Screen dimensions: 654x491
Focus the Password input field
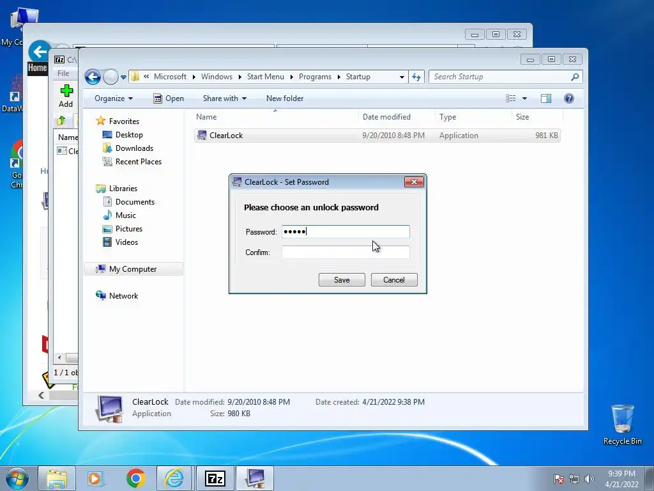coord(346,231)
